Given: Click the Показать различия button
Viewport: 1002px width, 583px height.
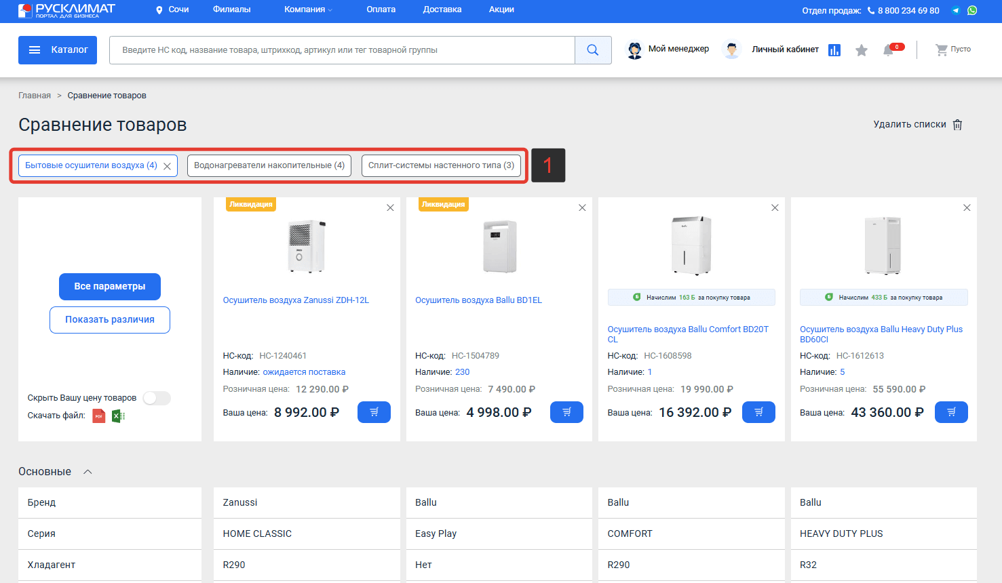Looking at the screenshot, I should pyautogui.click(x=110, y=320).
